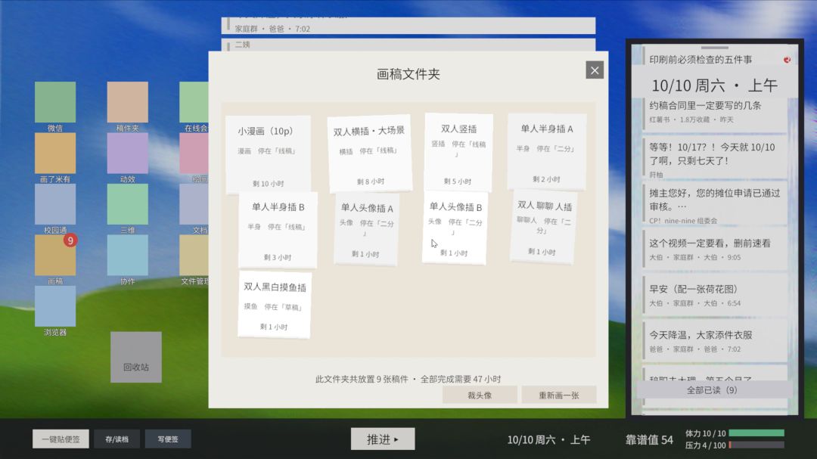Open the 回收站 recycle bin
817x459 pixels.
point(136,358)
